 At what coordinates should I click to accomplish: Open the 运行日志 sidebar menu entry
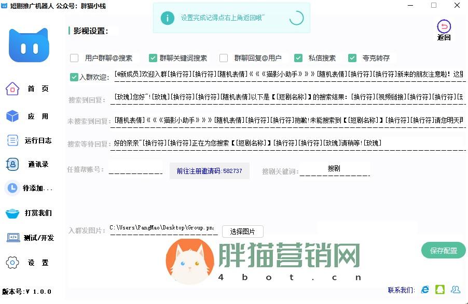(31, 140)
